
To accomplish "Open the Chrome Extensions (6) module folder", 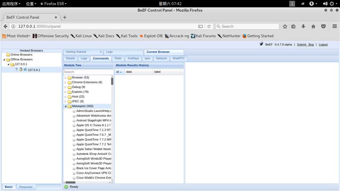I will pos(87,82).
